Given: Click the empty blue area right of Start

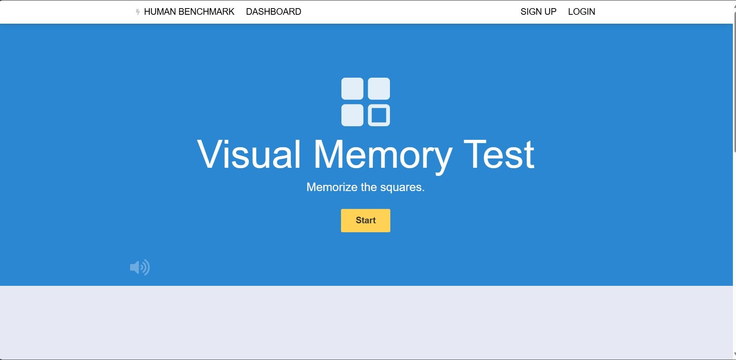Looking at the screenshot, I should [505, 221].
